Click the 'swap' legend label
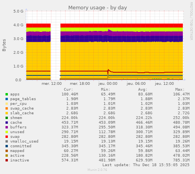This screenshot has width=195, height=174. (x=15, y=137)
